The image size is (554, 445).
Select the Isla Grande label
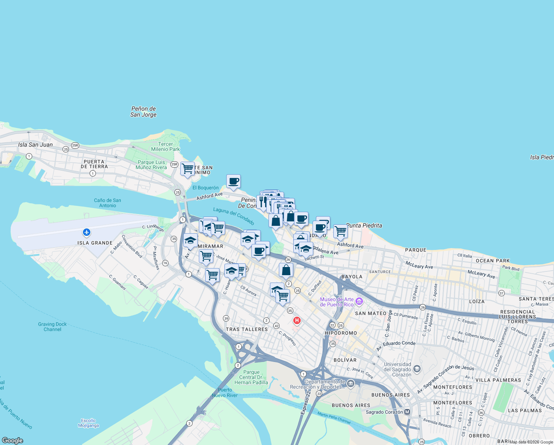tap(95, 243)
